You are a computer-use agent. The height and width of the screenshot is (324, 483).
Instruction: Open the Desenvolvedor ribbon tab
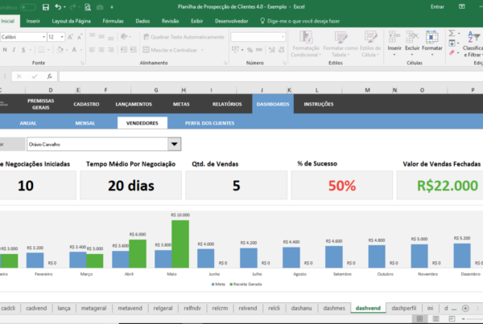point(232,21)
